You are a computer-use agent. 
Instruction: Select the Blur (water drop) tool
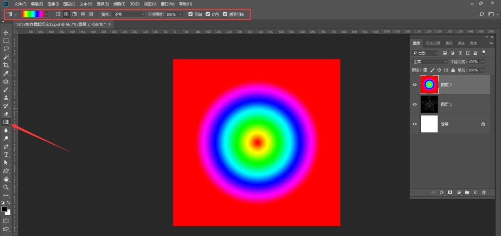(x=6, y=130)
